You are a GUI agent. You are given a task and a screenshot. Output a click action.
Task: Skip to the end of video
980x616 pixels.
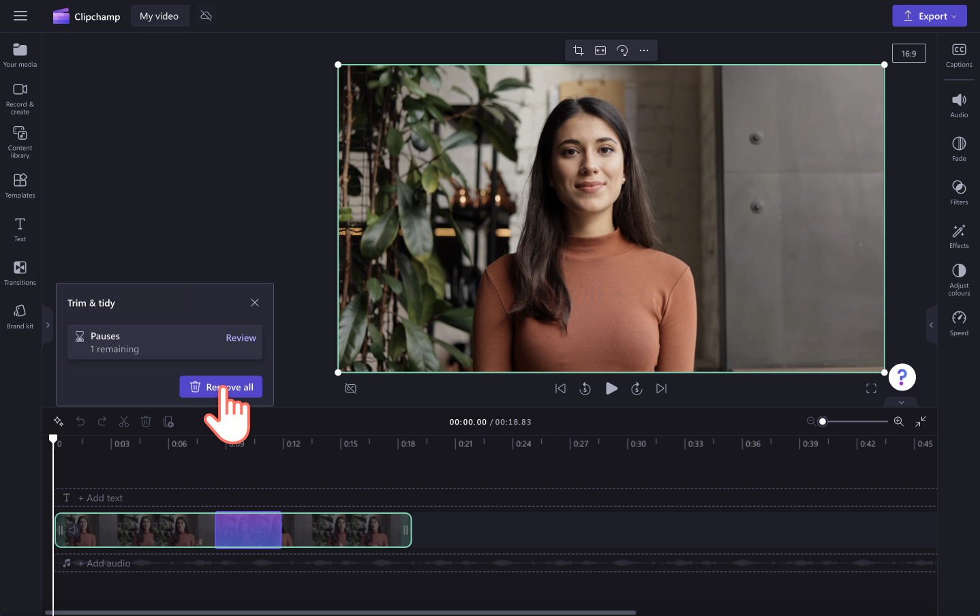tap(662, 388)
